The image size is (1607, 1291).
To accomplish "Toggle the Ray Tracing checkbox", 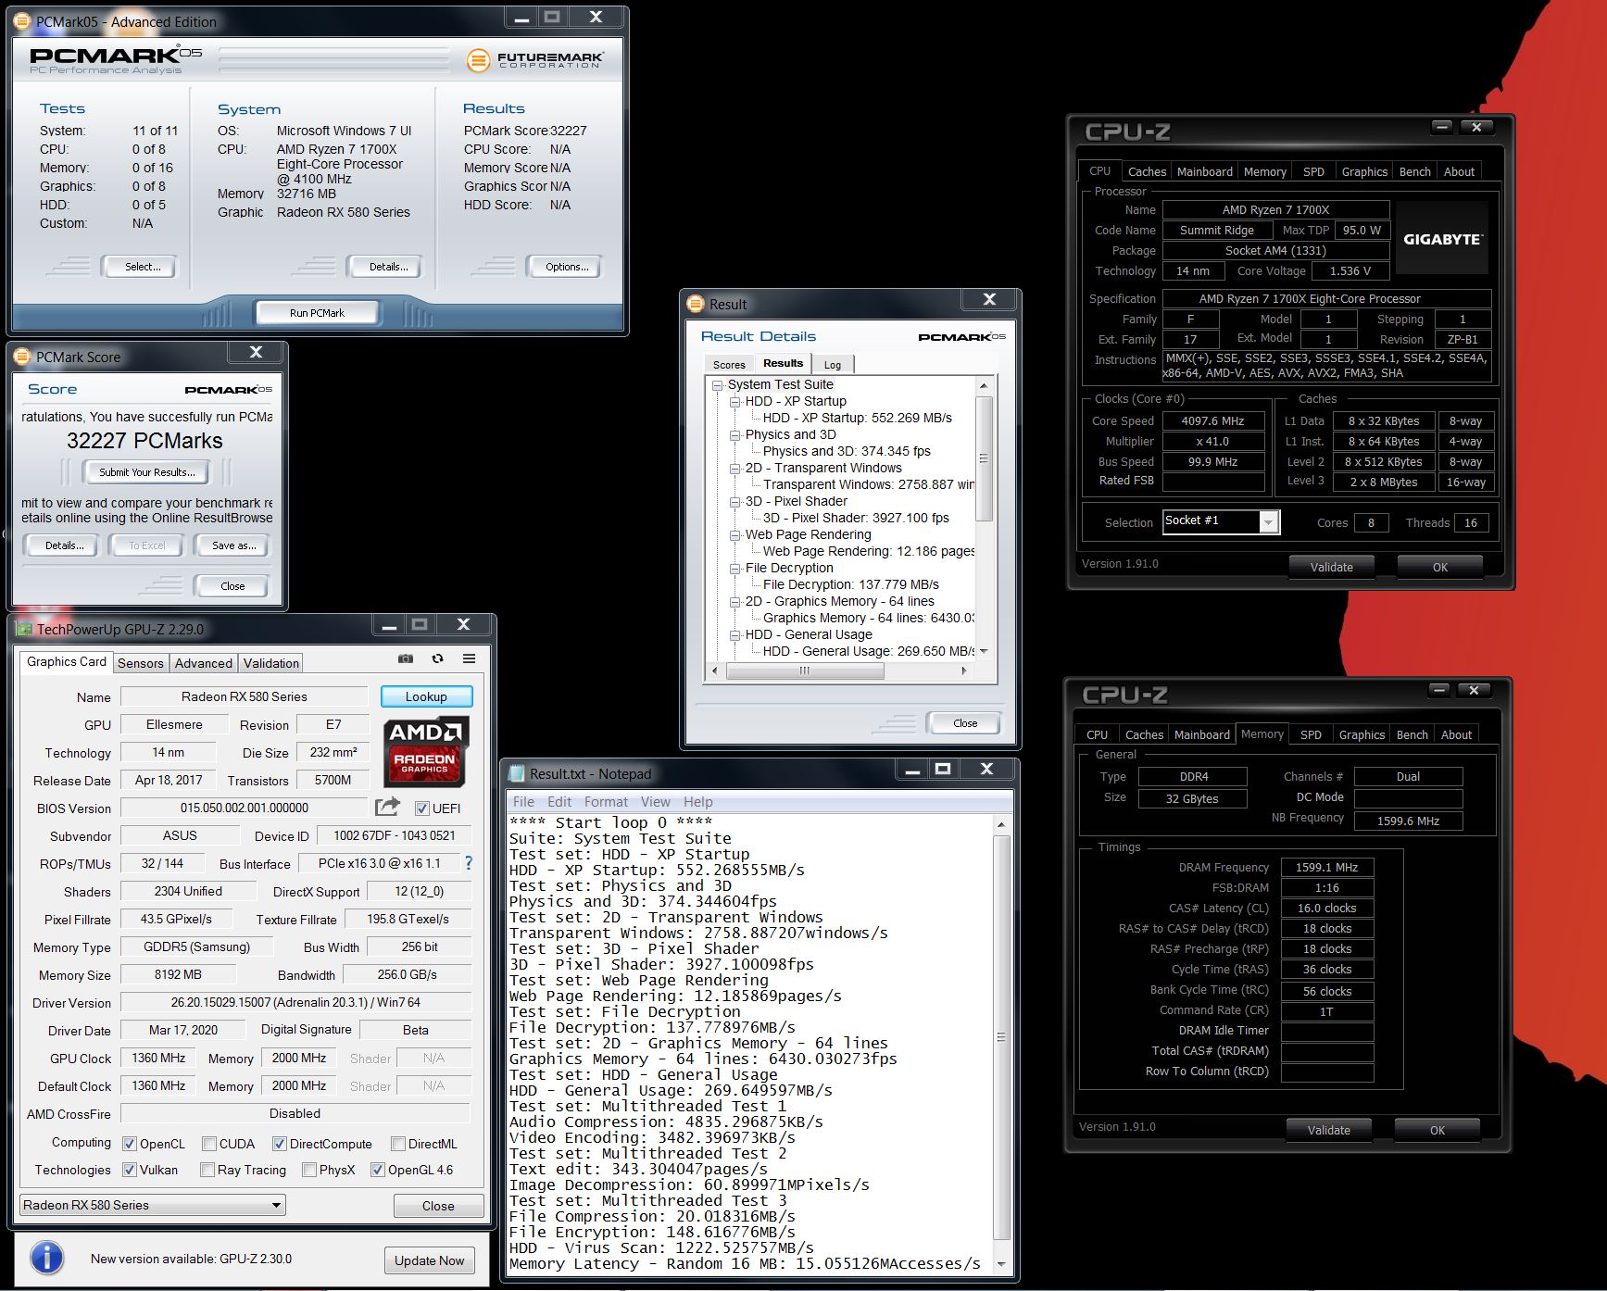I will click(x=207, y=1170).
